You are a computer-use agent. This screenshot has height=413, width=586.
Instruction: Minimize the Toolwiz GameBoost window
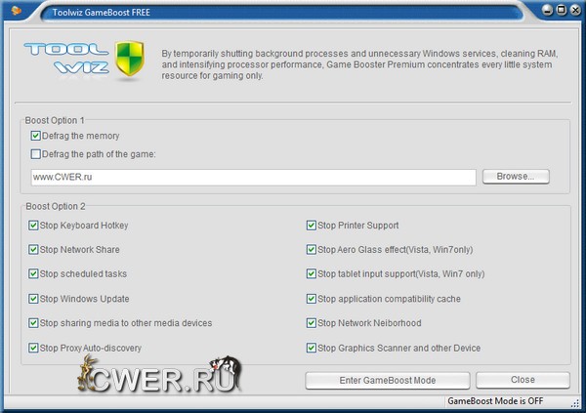[545, 12]
